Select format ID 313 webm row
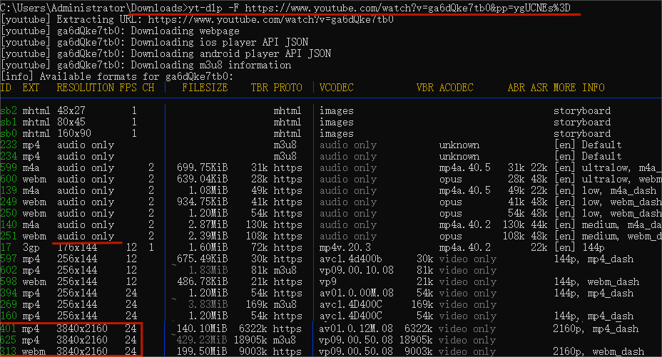The image size is (662, 357). [9, 352]
